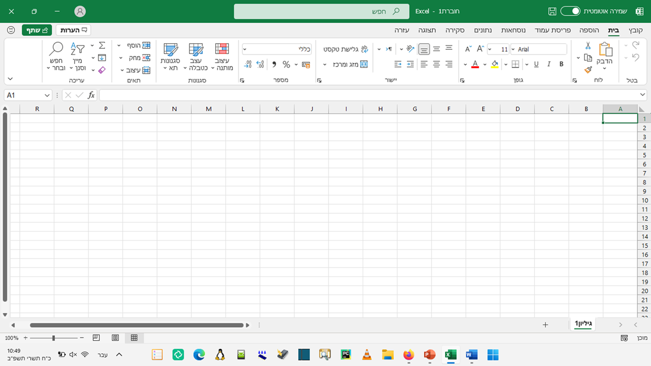Image resolution: width=651 pixels, height=366 pixels.
Task: Decrease font size with smaller A
Action: click(468, 49)
